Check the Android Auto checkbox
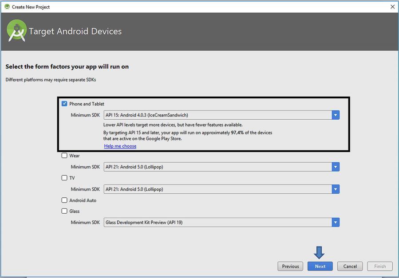 coord(64,200)
